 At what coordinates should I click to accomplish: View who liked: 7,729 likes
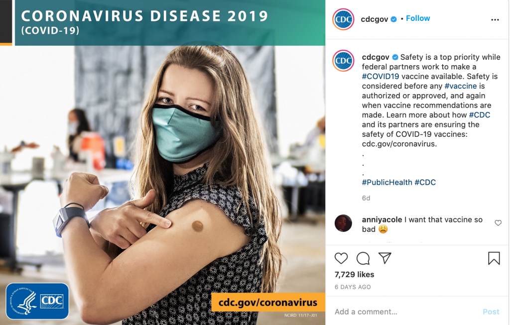point(354,275)
